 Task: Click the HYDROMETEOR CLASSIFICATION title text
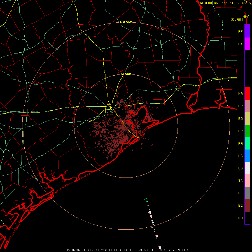point(98,250)
